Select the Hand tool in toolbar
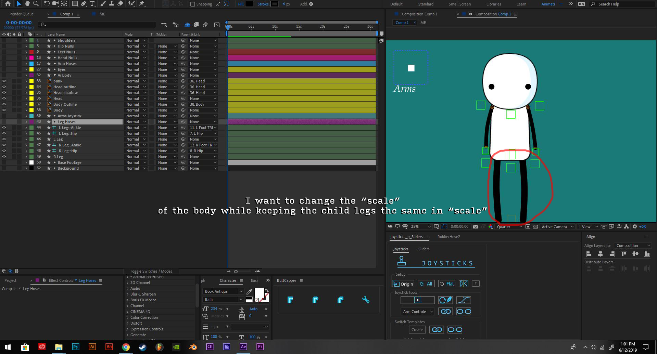This screenshot has height=354, width=657. pos(27,4)
